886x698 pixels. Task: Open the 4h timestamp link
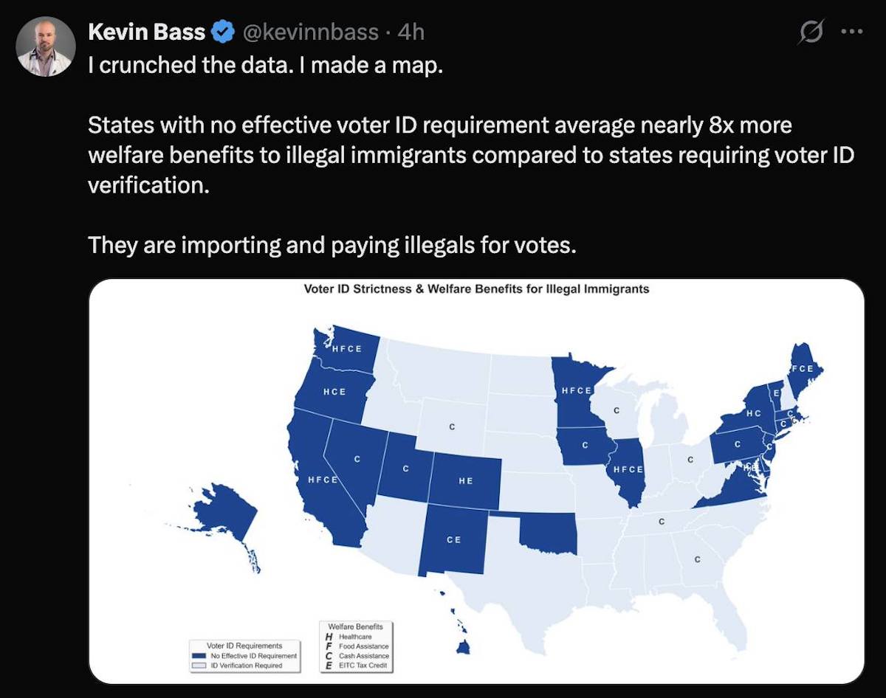tap(411, 32)
